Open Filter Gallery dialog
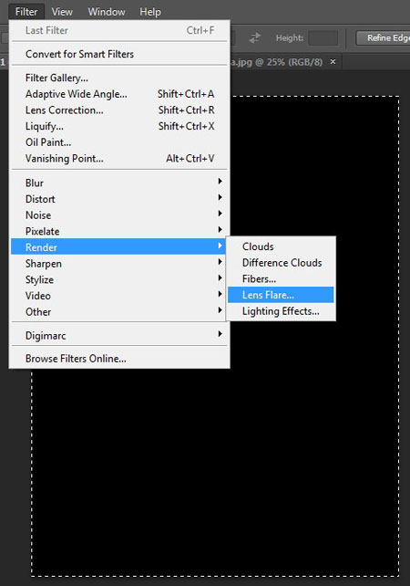Image resolution: width=410 pixels, height=586 pixels. 119,78
